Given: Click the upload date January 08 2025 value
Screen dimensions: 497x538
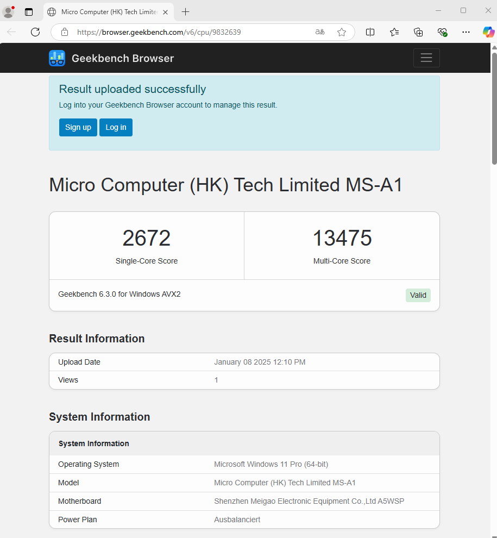Looking at the screenshot, I should pyautogui.click(x=260, y=362).
